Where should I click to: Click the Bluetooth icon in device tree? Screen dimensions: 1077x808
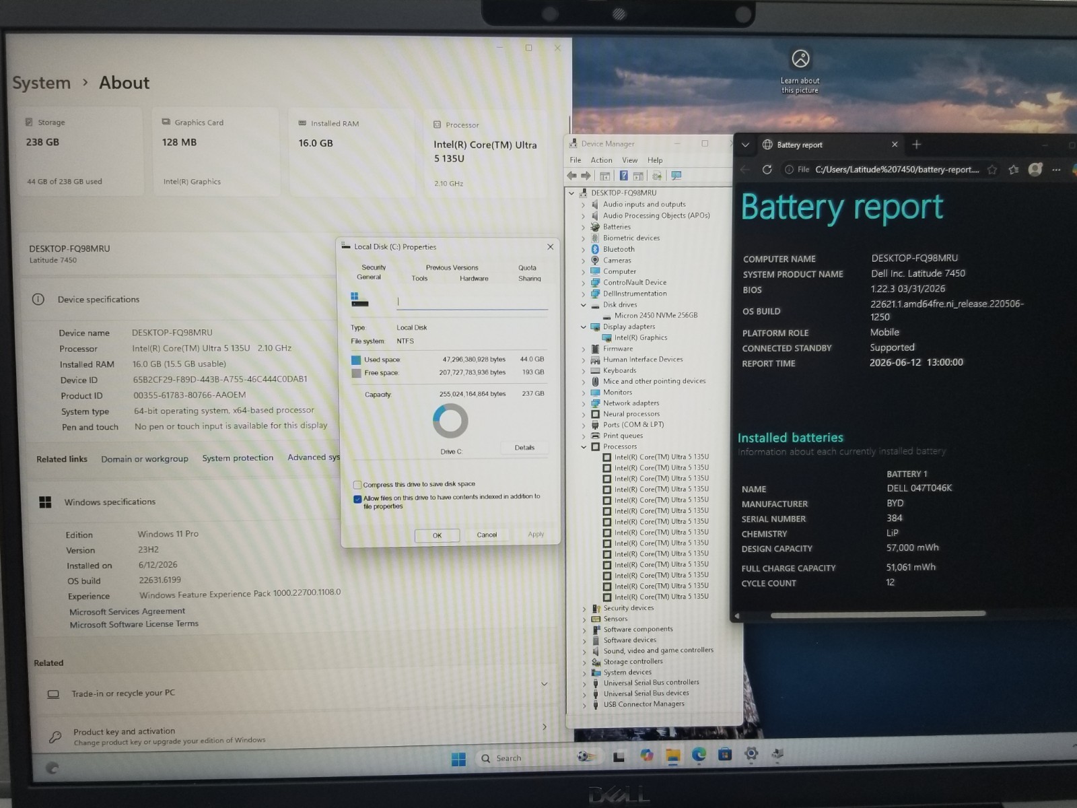coord(595,249)
